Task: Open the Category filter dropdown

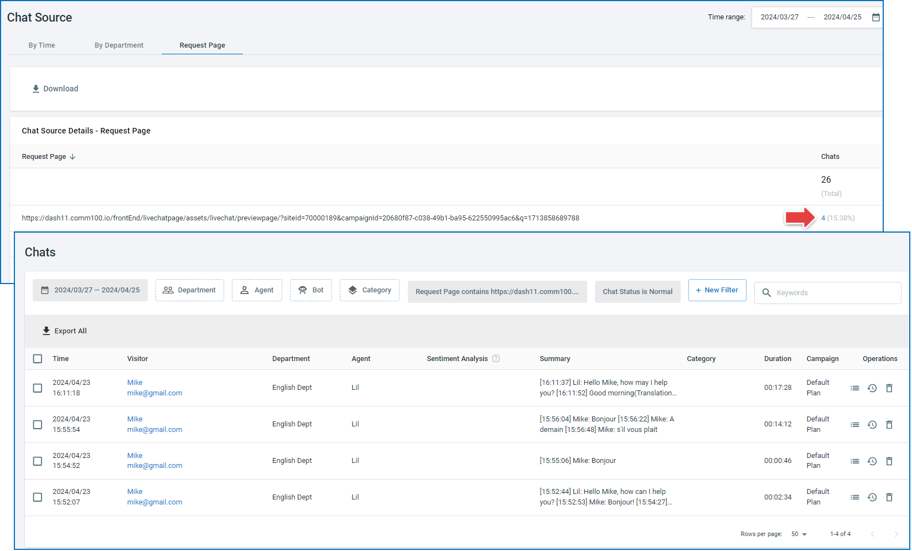Action: pyautogui.click(x=370, y=290)
